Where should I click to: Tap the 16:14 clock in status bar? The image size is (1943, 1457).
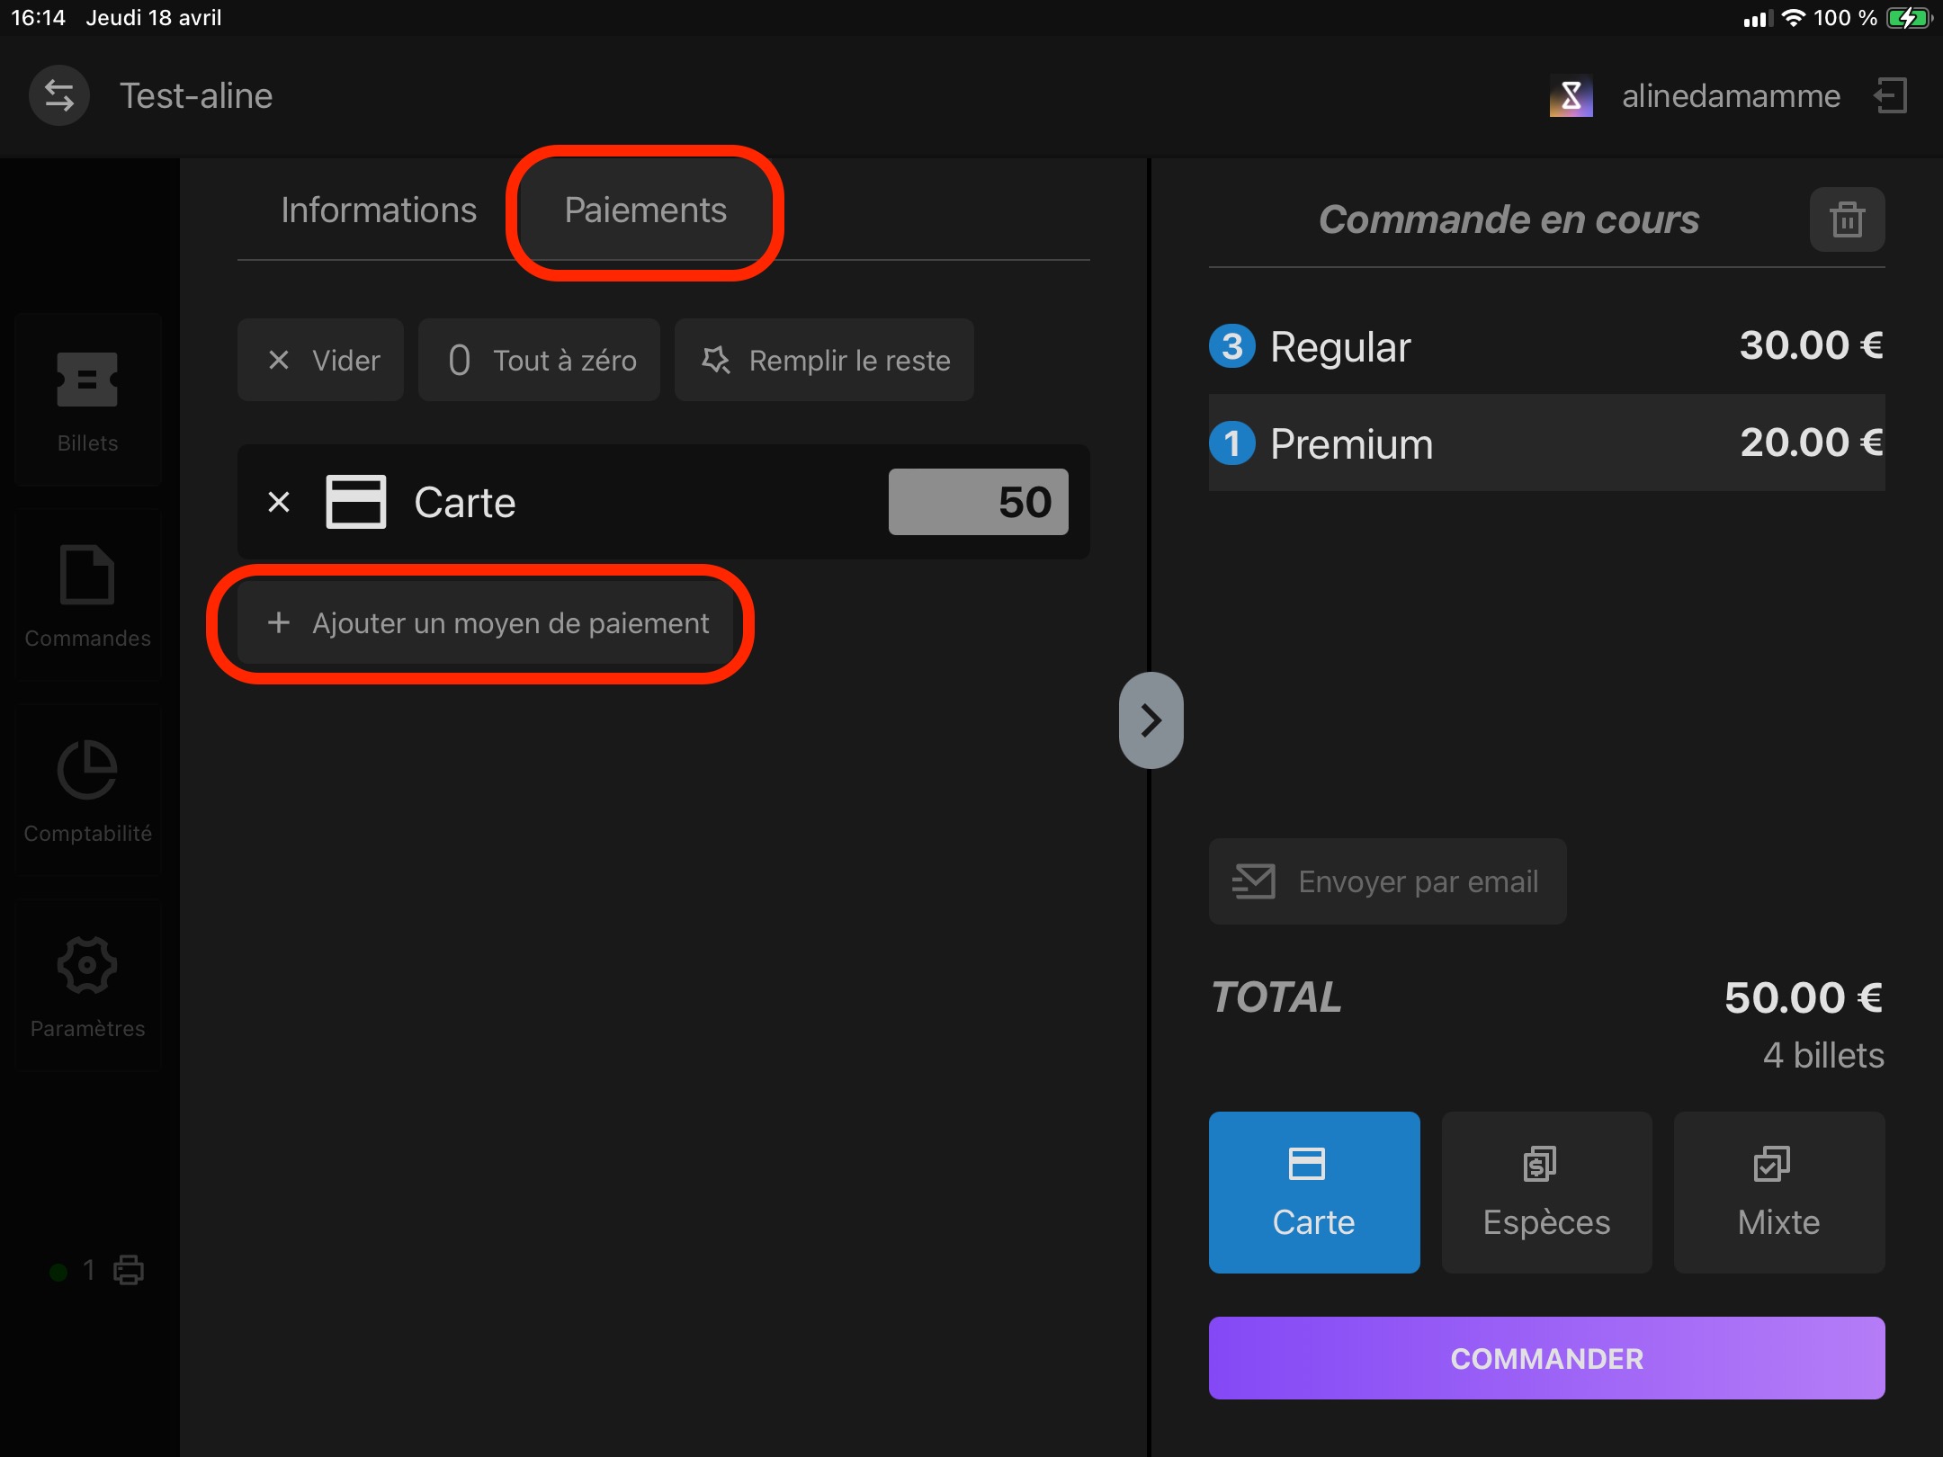pos(38,18)
